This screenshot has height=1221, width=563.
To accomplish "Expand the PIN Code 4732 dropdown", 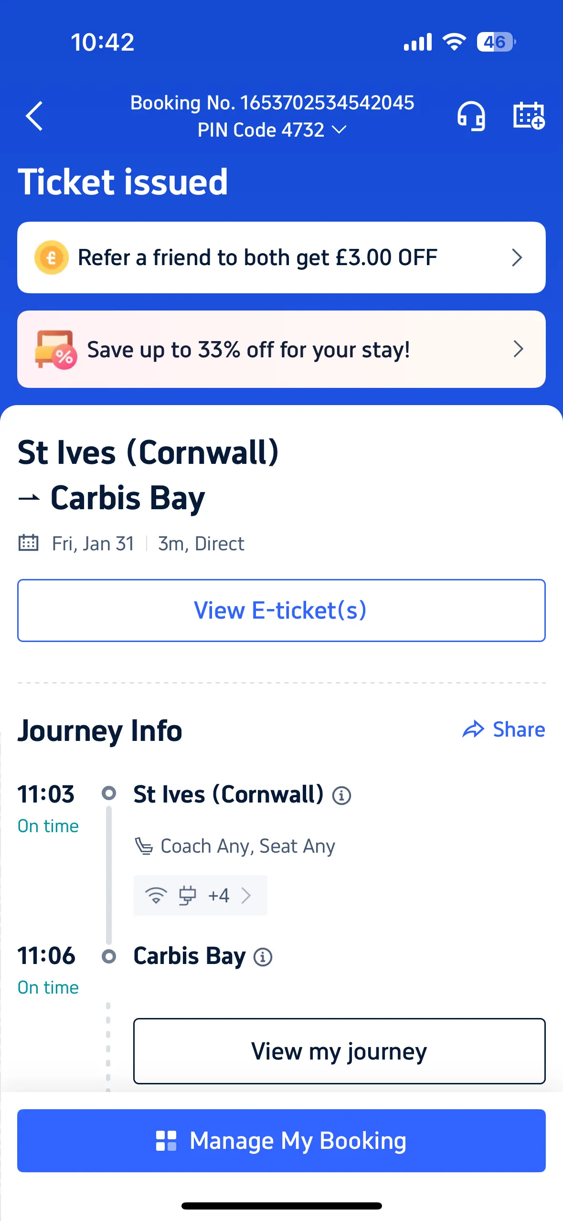I will [x=339, y=130].
